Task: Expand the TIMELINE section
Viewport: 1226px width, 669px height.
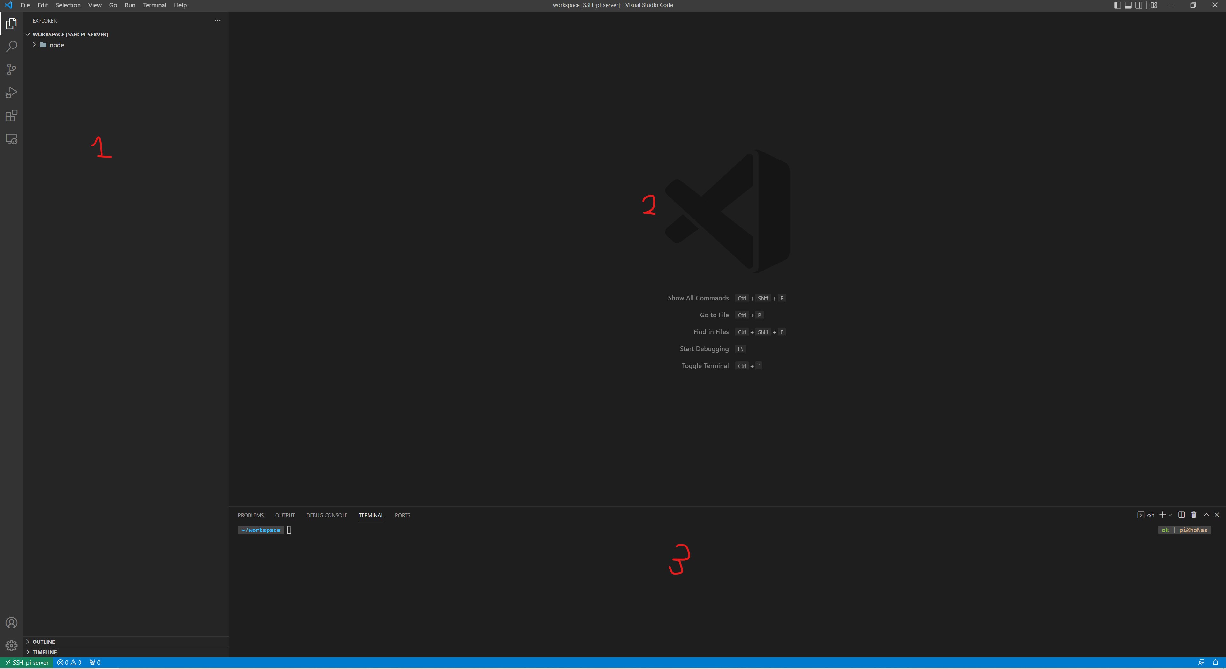Action: (44, 652)
